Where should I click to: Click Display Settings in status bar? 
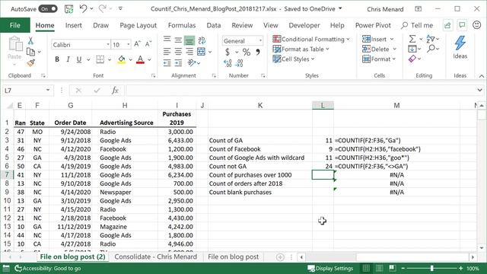pyautogui.click(x=330, y=268)
